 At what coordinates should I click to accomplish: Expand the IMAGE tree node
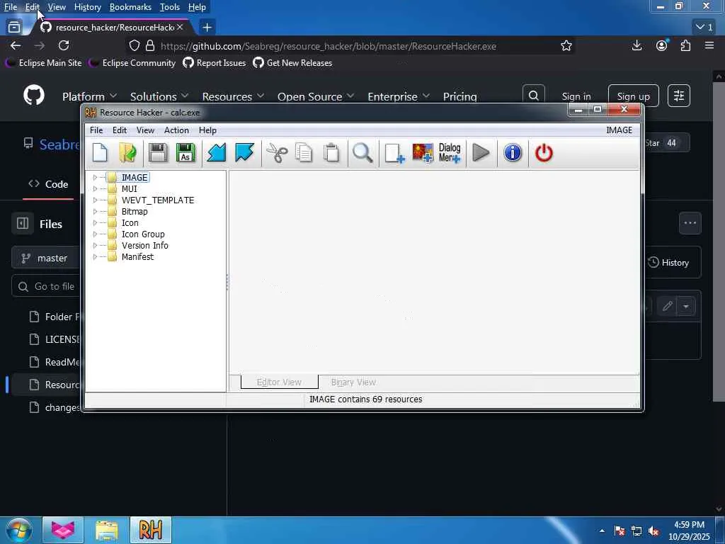coord(95,177)
